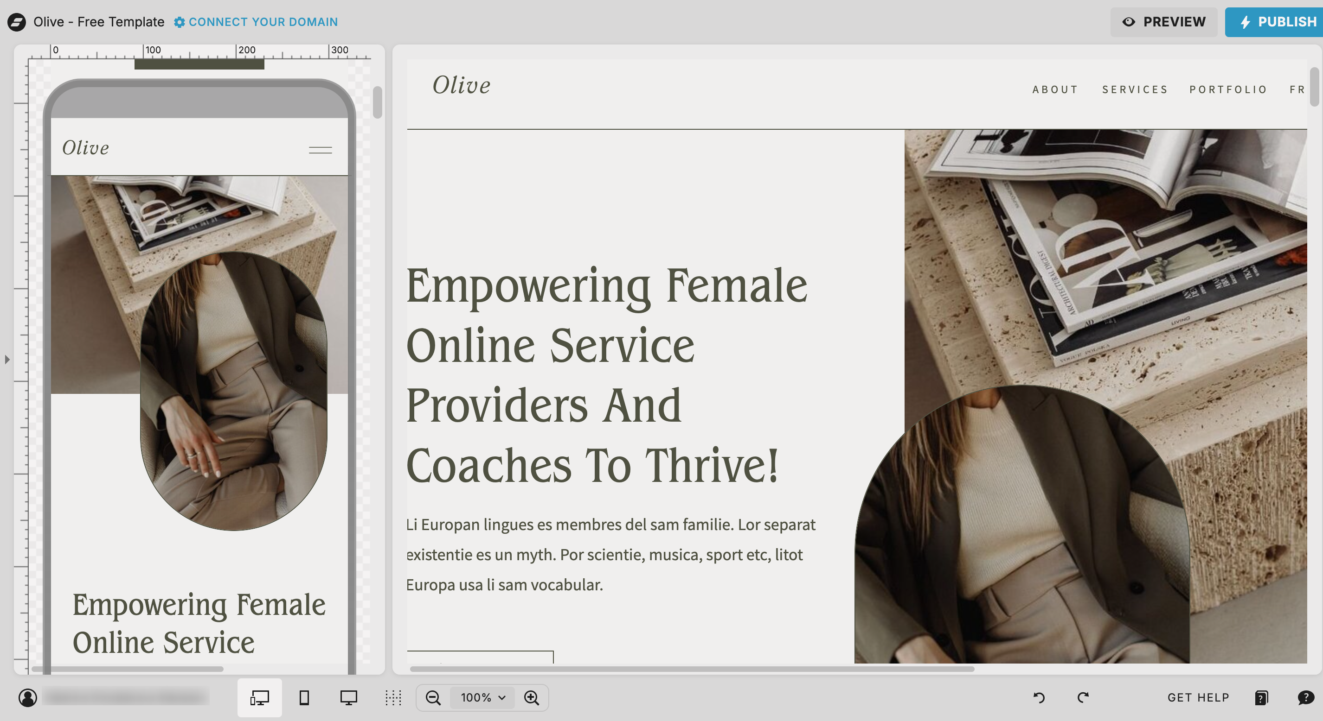This screenshot has height=721, width=1323.
Task: Click SERVICES in desktop navigation
Action: pyautogui.click(x=1135, y=90)
